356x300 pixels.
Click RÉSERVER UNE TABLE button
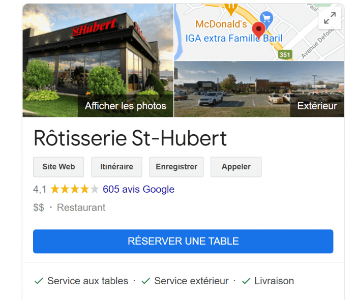click(x=183, y=241)
